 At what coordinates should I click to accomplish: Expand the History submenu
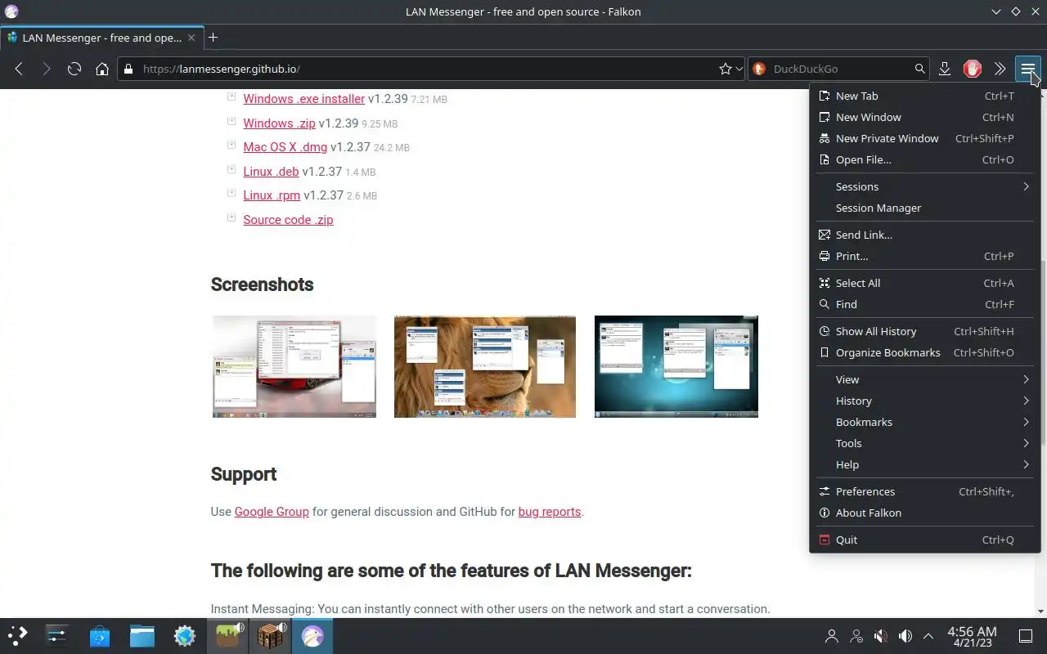pos(924,401)
